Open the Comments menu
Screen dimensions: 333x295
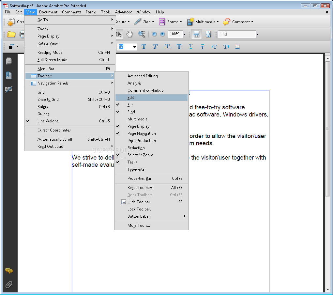click(x=71, y=12)
